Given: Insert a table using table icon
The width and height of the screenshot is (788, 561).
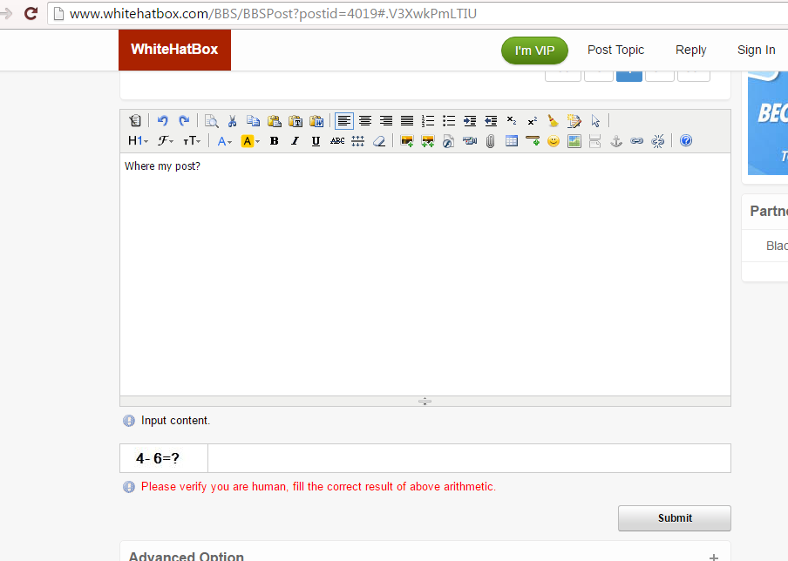Looking at the screenshot, I should [x=512, y=141].
